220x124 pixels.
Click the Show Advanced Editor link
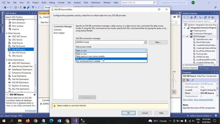click(x=203, y=100)
